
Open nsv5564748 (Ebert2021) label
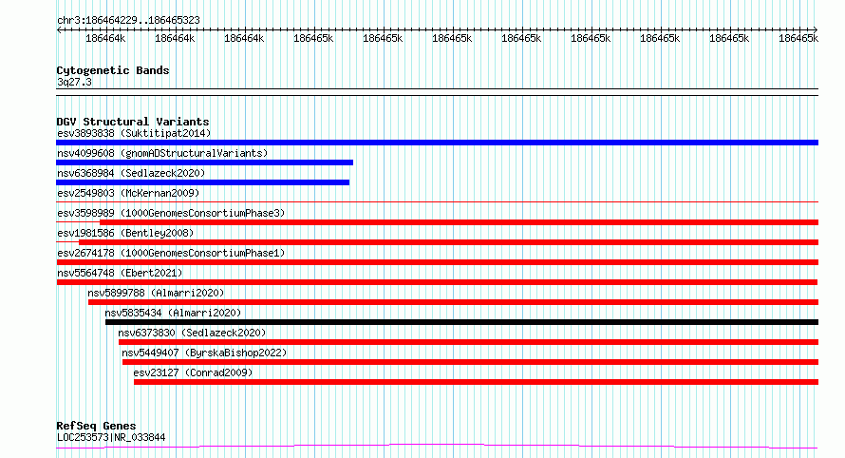(120, 273)
